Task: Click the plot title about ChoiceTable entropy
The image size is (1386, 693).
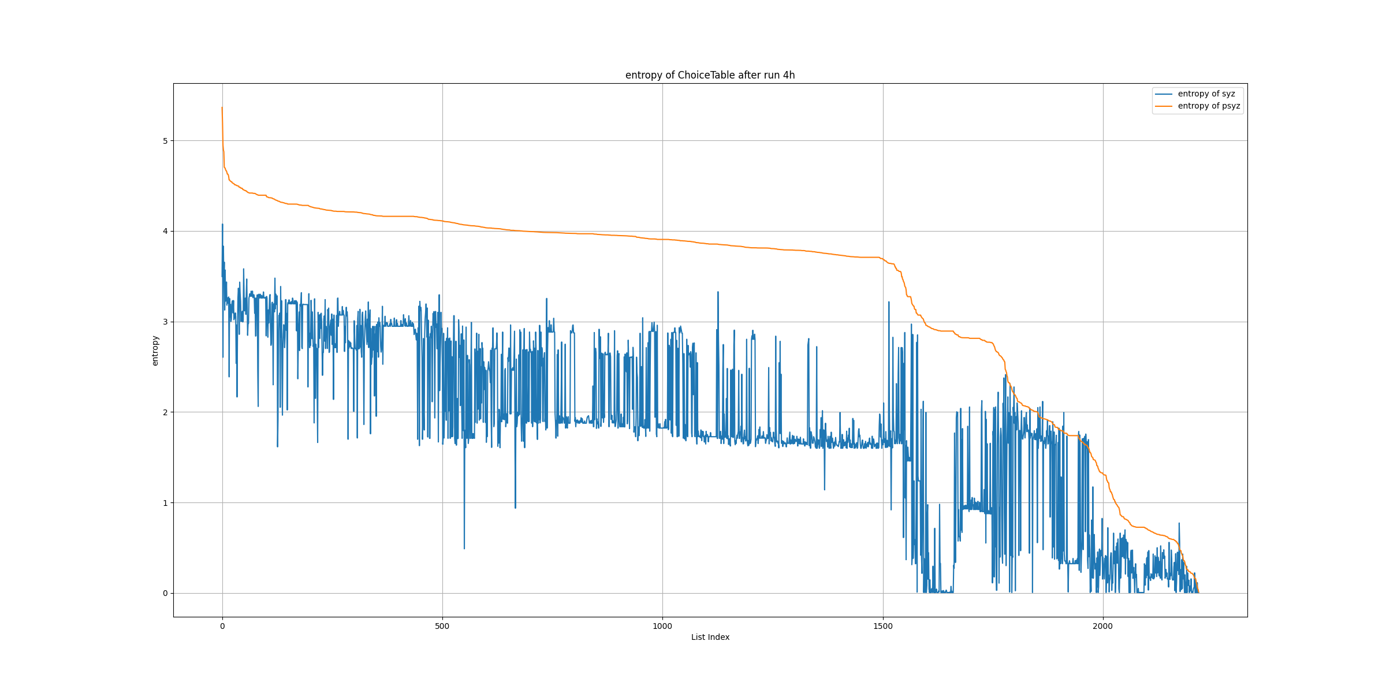Action: 710,75
